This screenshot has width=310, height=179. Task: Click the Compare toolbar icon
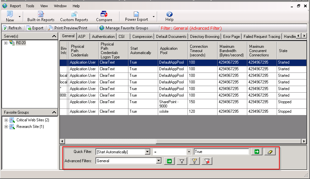(x=104, y=15)
